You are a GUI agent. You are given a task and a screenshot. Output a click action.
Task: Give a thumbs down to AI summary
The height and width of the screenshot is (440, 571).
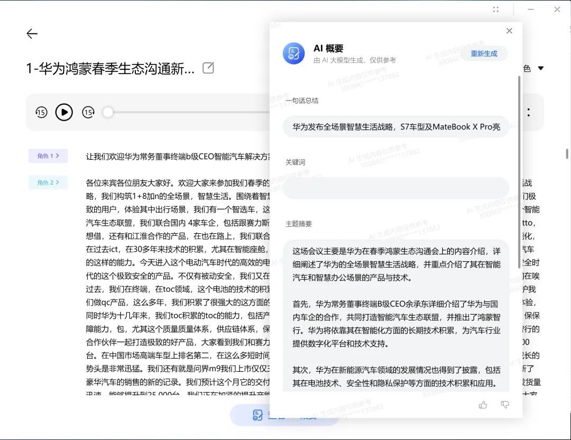pyautogui.click(x=505, y=405)
